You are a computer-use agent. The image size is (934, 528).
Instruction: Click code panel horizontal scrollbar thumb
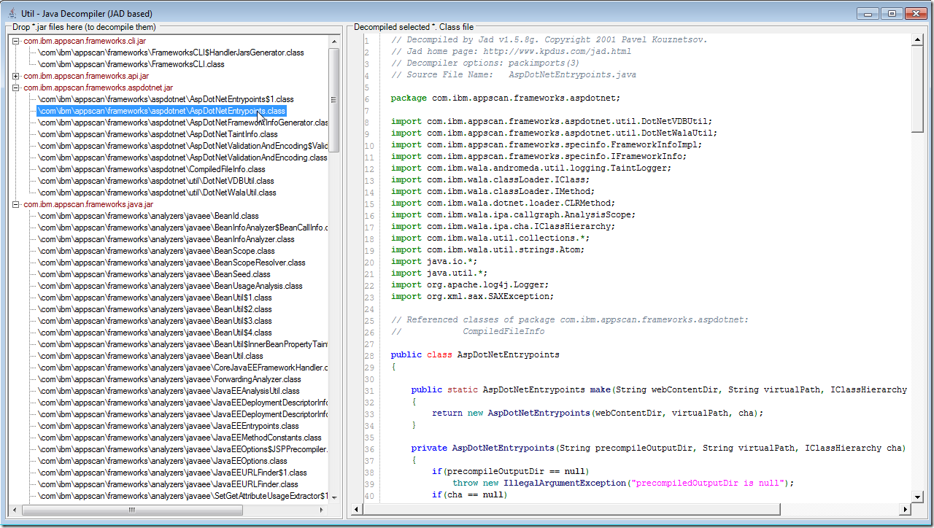572,509
